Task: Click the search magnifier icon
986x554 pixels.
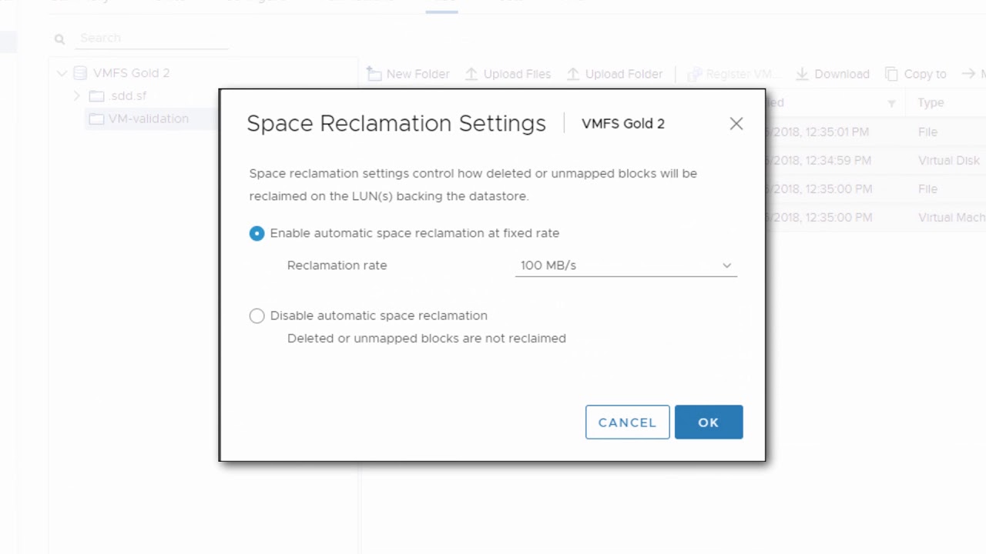Action: [x=59, y=38]
